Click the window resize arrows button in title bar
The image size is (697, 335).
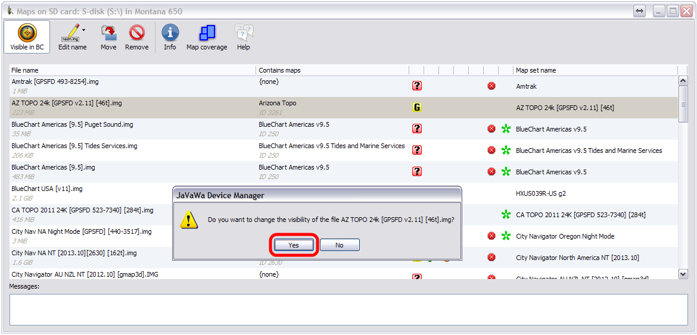click(x=639, y=11)
